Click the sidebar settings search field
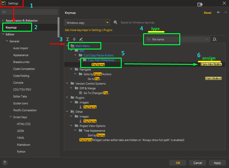The height and width of the screenshot is (168, 229). (29, 12)
